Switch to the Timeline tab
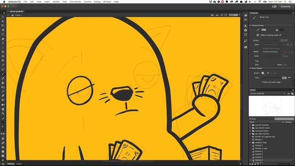 (11, 164)
